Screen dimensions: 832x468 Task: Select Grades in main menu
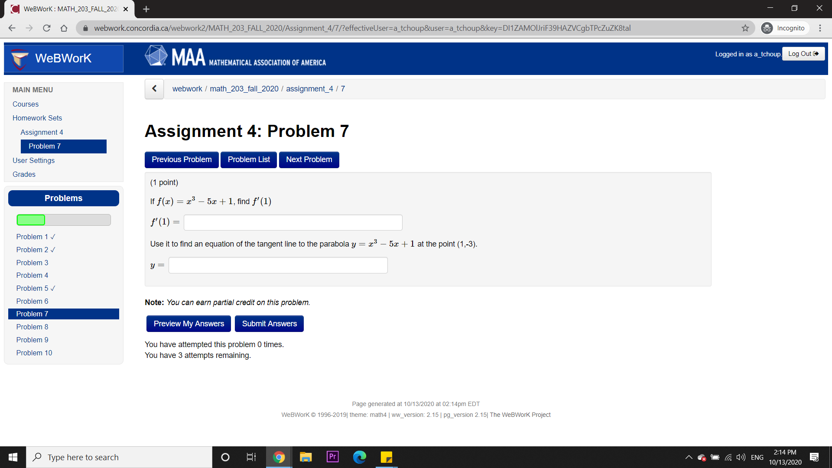click(x=24, y=174)
